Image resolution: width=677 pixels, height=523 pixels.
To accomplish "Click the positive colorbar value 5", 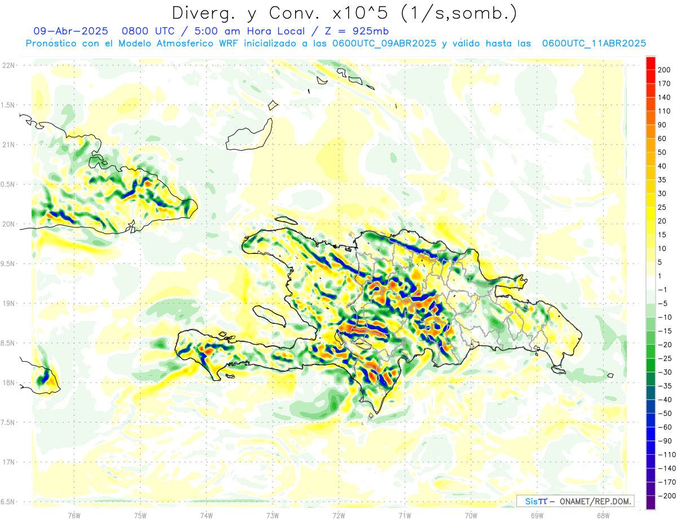I will pos(660,262).
